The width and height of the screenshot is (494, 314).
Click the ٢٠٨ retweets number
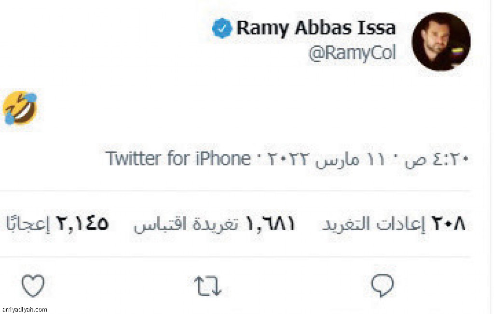(447, 224)
